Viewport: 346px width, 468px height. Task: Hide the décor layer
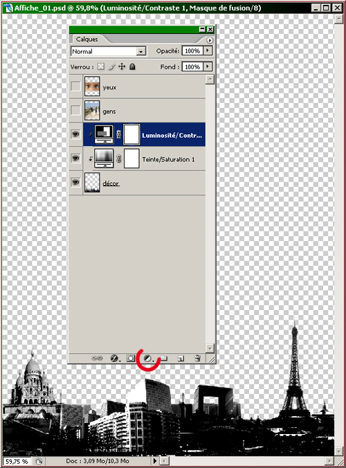[75, 182]
